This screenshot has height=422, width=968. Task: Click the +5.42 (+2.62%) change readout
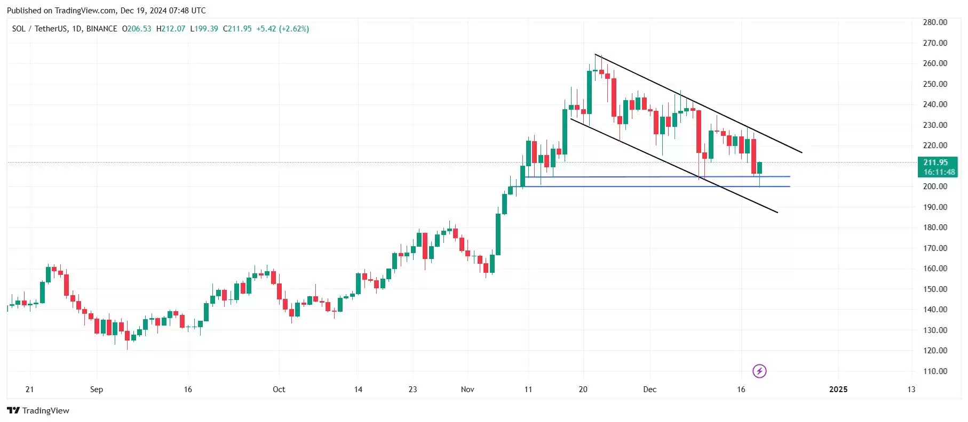tap(283, 29)
